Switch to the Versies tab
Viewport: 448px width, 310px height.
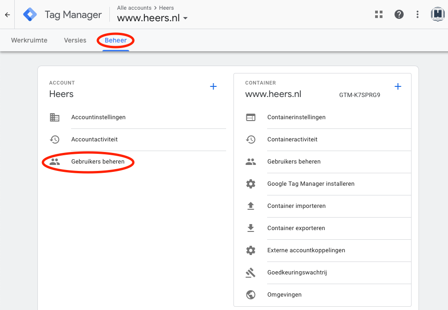pos(75,40)
